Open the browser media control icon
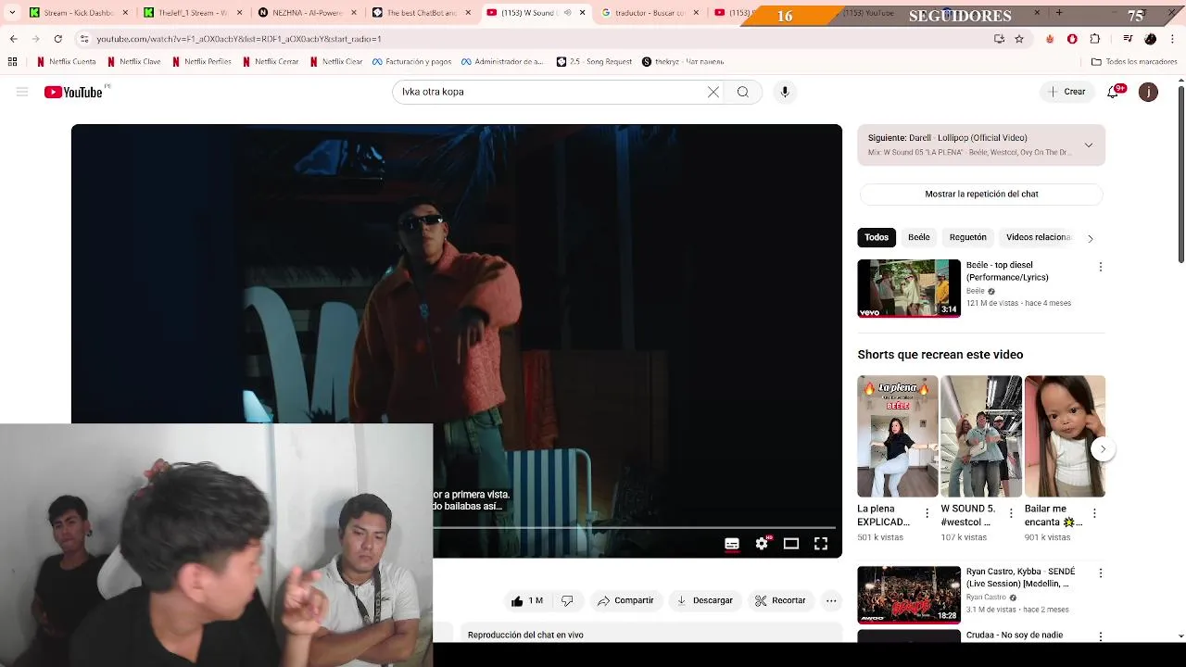 pyautogui.click(x=1128, y=39)
